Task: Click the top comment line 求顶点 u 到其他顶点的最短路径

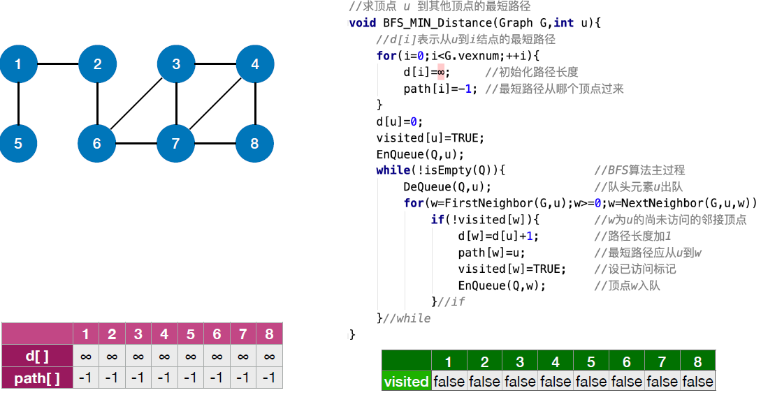Action: (x=440, y=6)
